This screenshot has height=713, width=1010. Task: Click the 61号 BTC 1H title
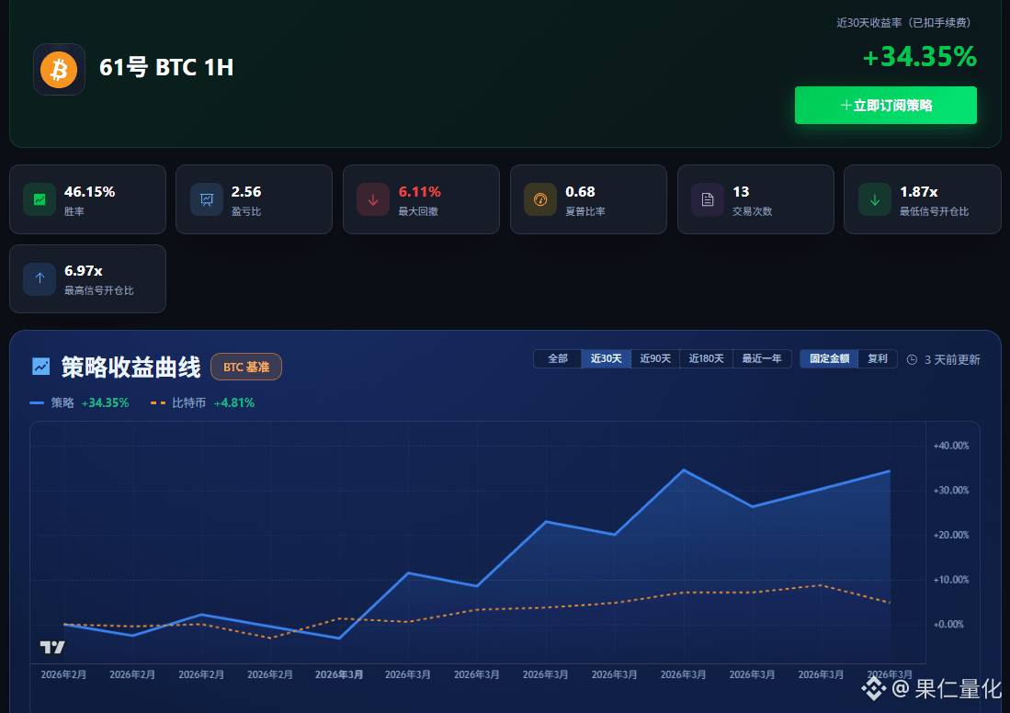[166, 68]
